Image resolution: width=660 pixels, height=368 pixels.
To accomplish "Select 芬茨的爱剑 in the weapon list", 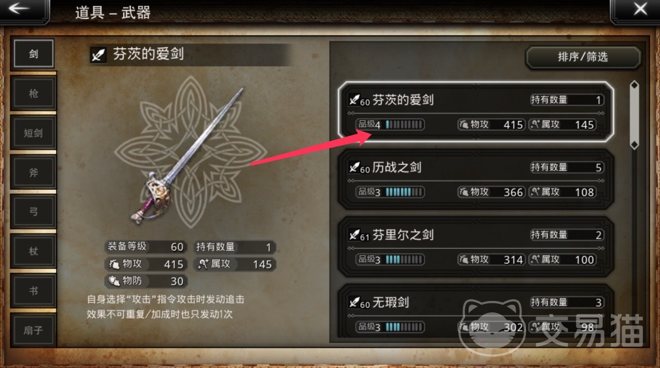I will click(x=476, y=112).
